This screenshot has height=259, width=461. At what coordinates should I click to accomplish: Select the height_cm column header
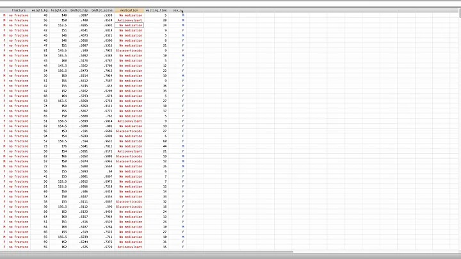59,10
